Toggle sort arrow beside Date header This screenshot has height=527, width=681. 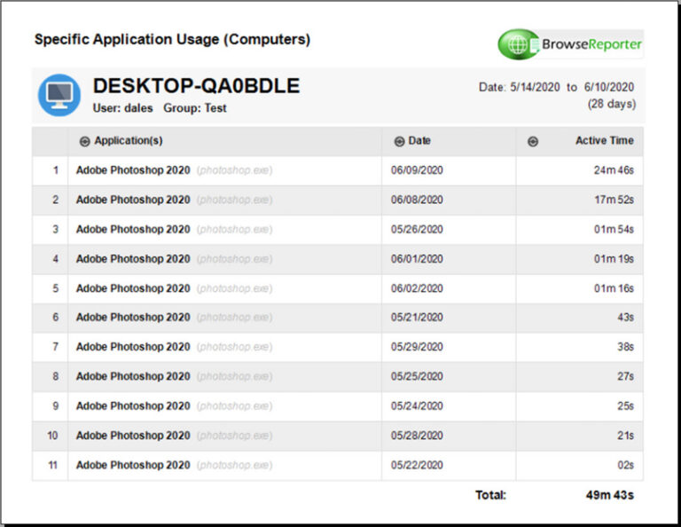(x=399, y=141)
